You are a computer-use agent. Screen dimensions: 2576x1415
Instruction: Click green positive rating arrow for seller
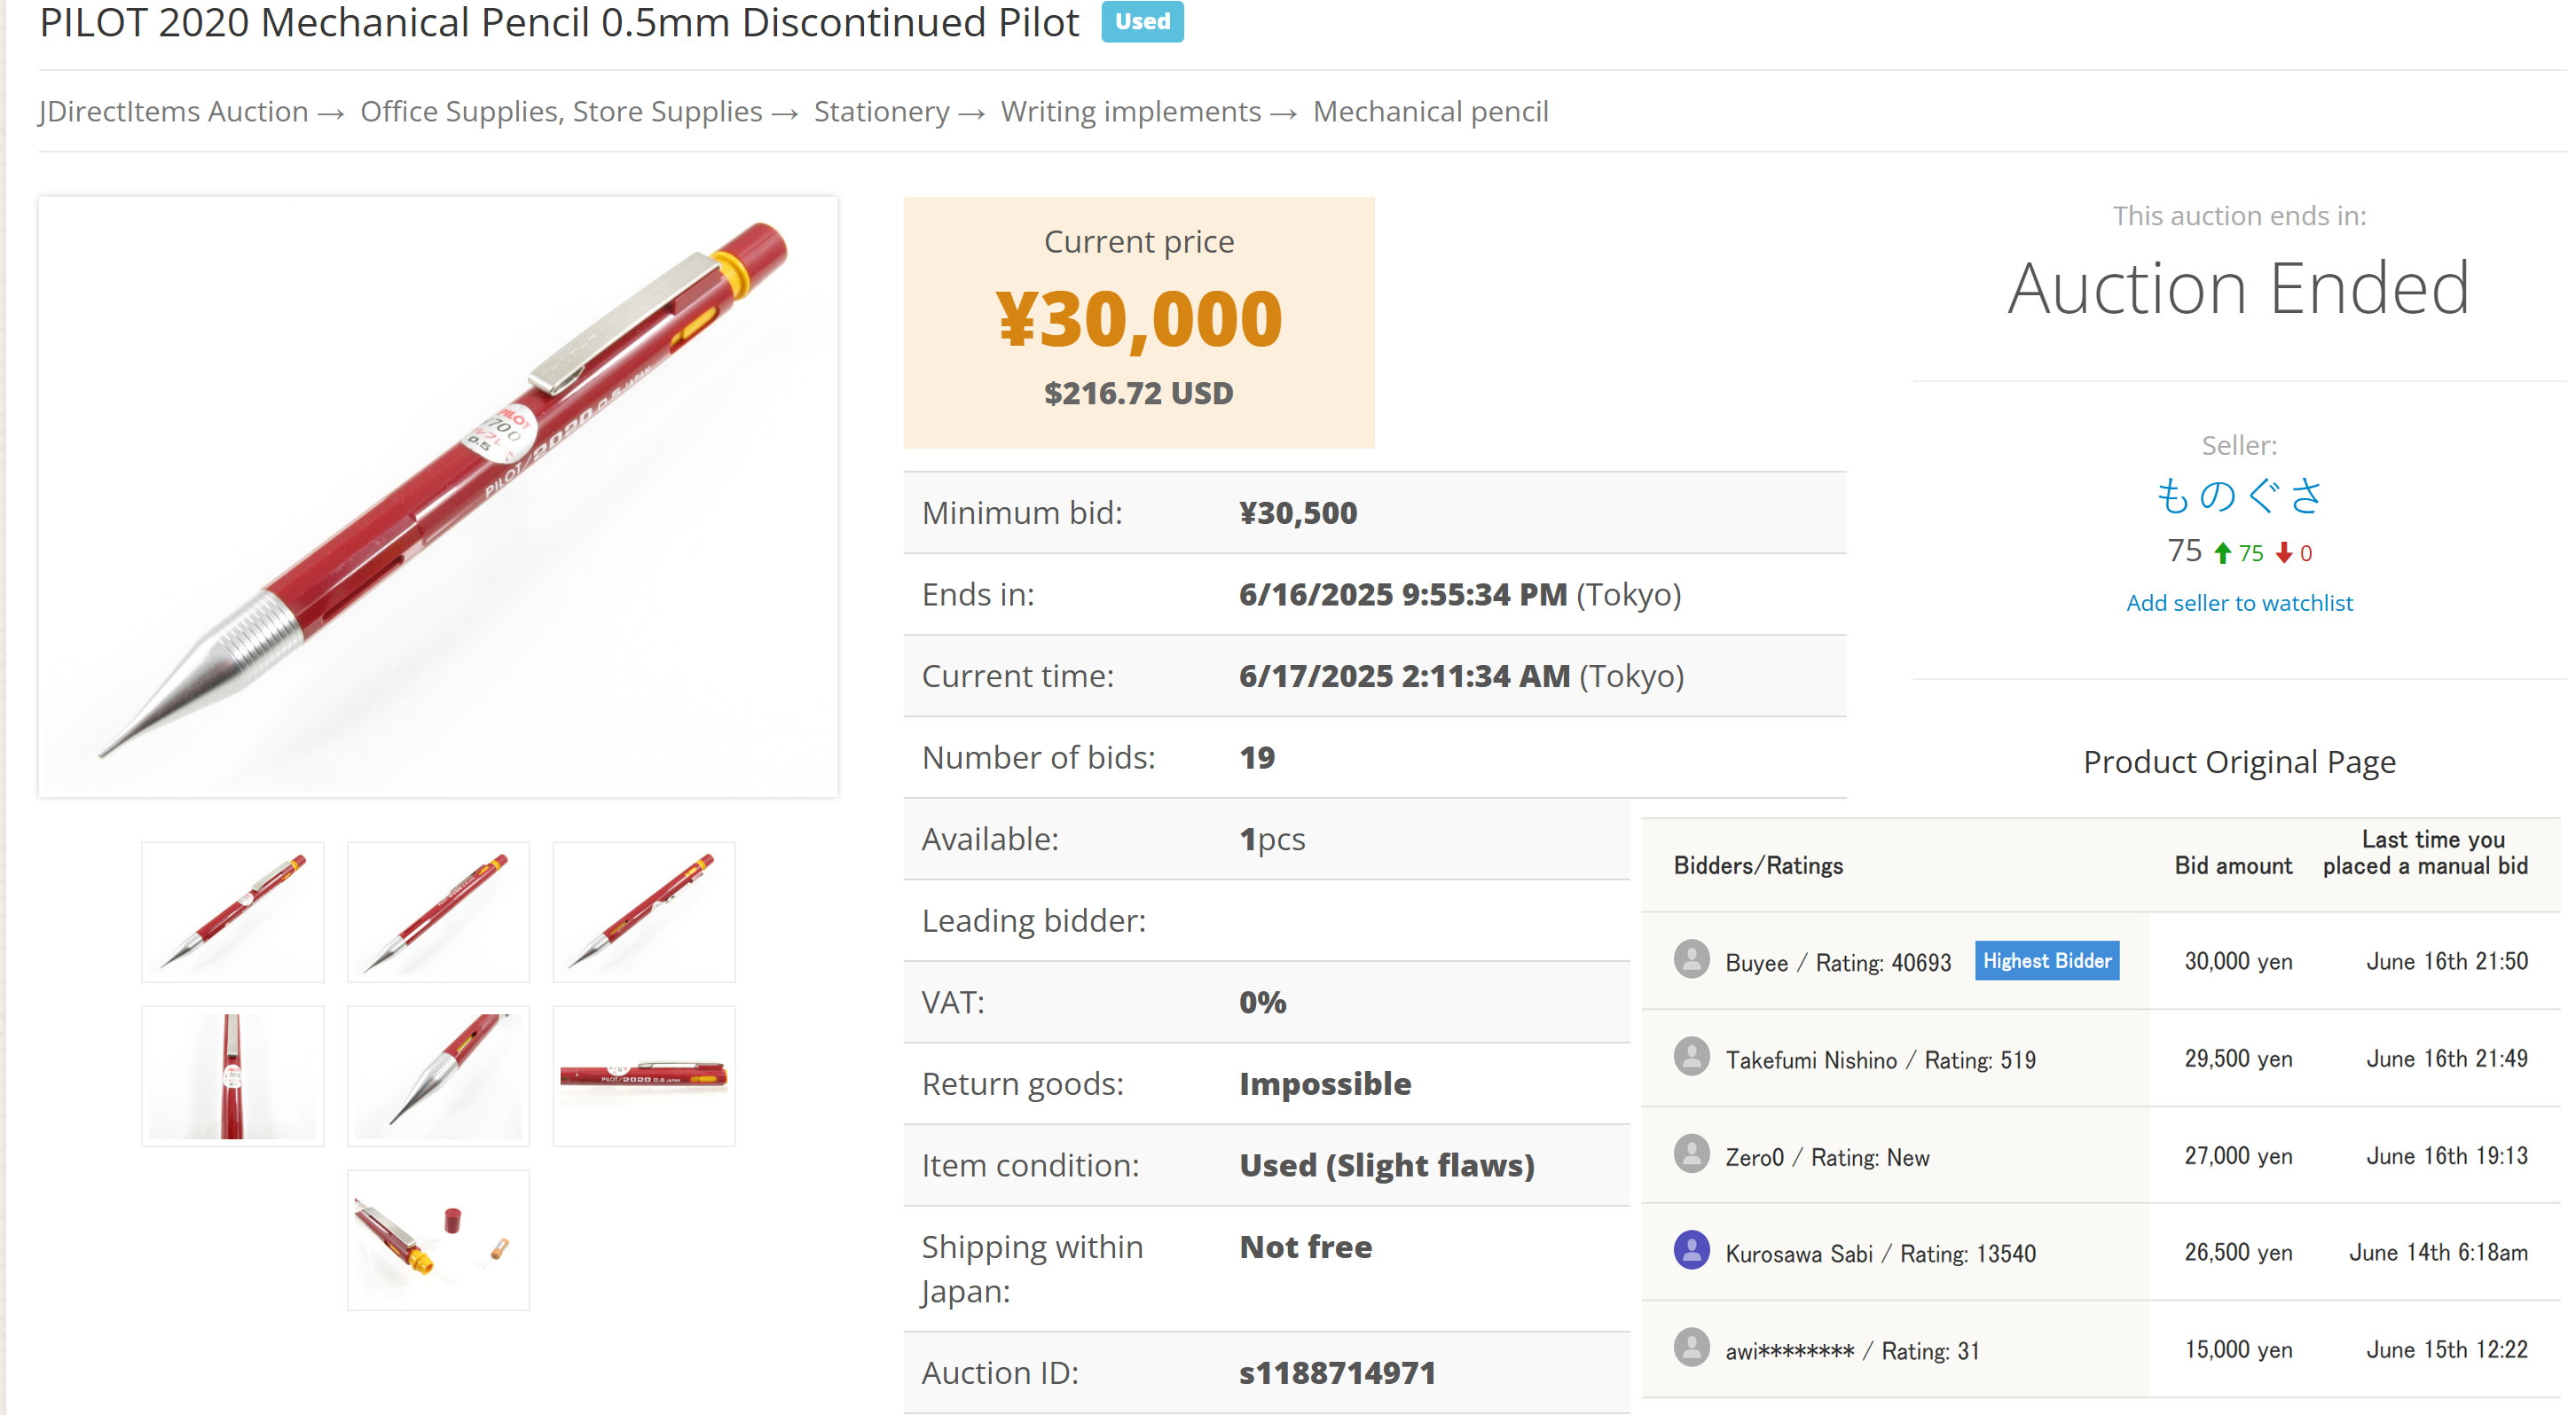coord(2222,552)
